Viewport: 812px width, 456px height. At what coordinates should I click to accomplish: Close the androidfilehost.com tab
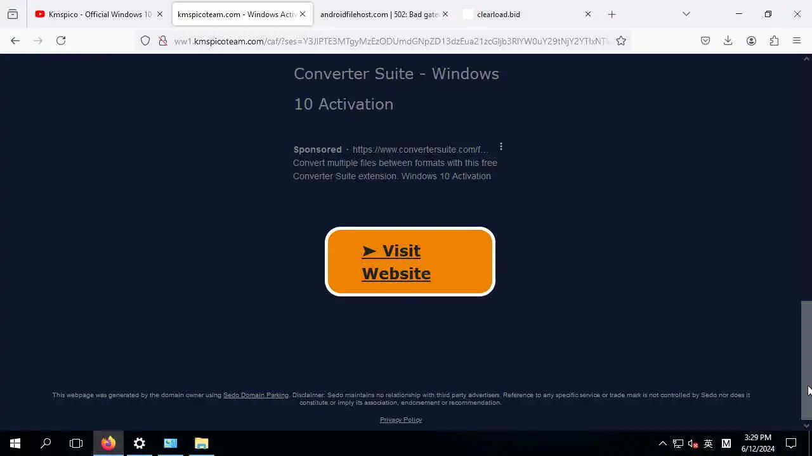[445, 14]
